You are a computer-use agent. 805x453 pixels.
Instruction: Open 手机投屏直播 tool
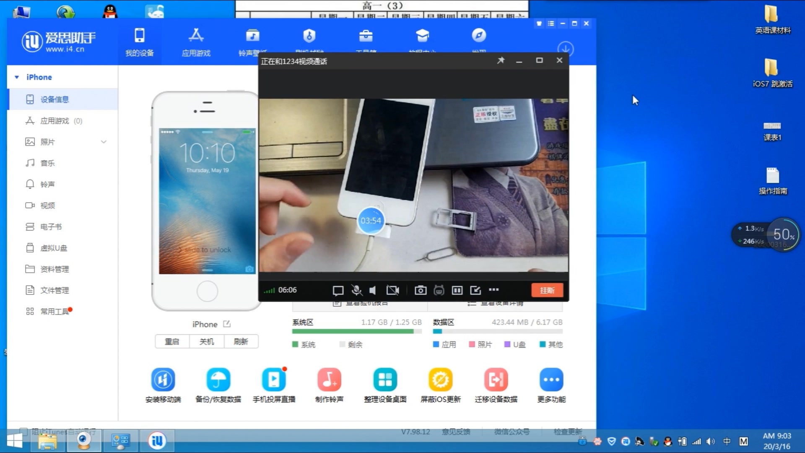tap(274, 385)
